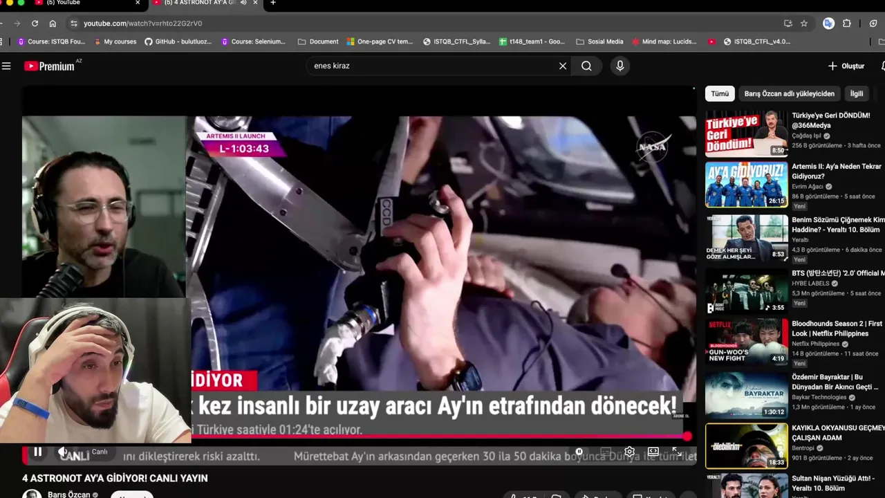Reload the current page
Image resolution: width=885 pixels, height=498 pixels.
point(34,24)
